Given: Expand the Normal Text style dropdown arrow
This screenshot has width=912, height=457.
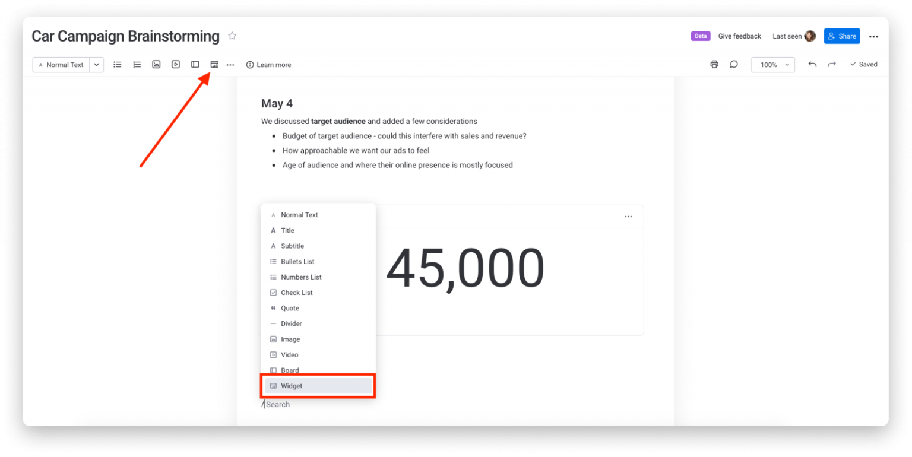Looking at the screenshot, I should tap(97, 65).
